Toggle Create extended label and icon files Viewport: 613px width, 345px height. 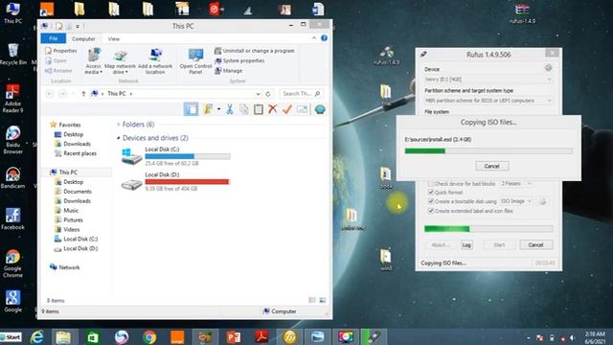click(x=431, y=211)
